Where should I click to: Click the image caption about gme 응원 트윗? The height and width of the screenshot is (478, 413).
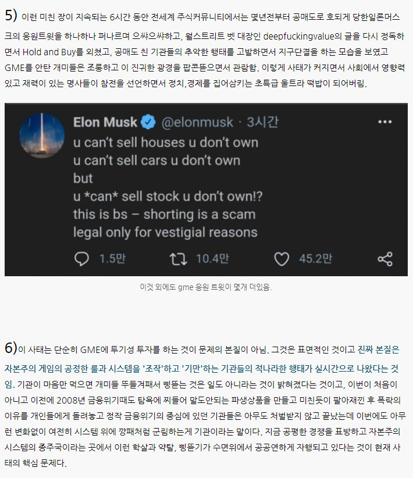tap(206, 287)
